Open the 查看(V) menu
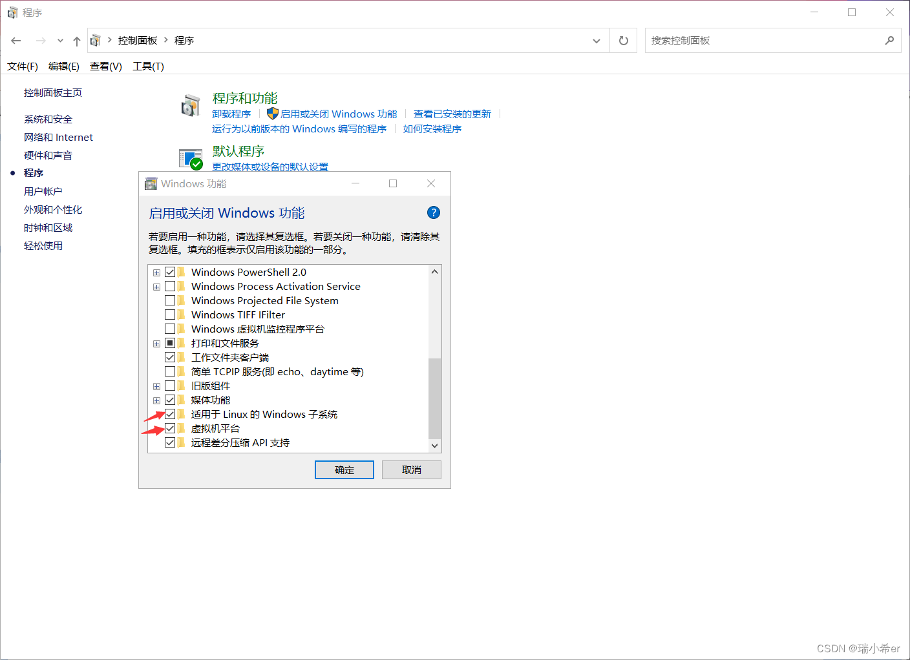Viewport: 910px width, 660px height. tap(106, 67)
